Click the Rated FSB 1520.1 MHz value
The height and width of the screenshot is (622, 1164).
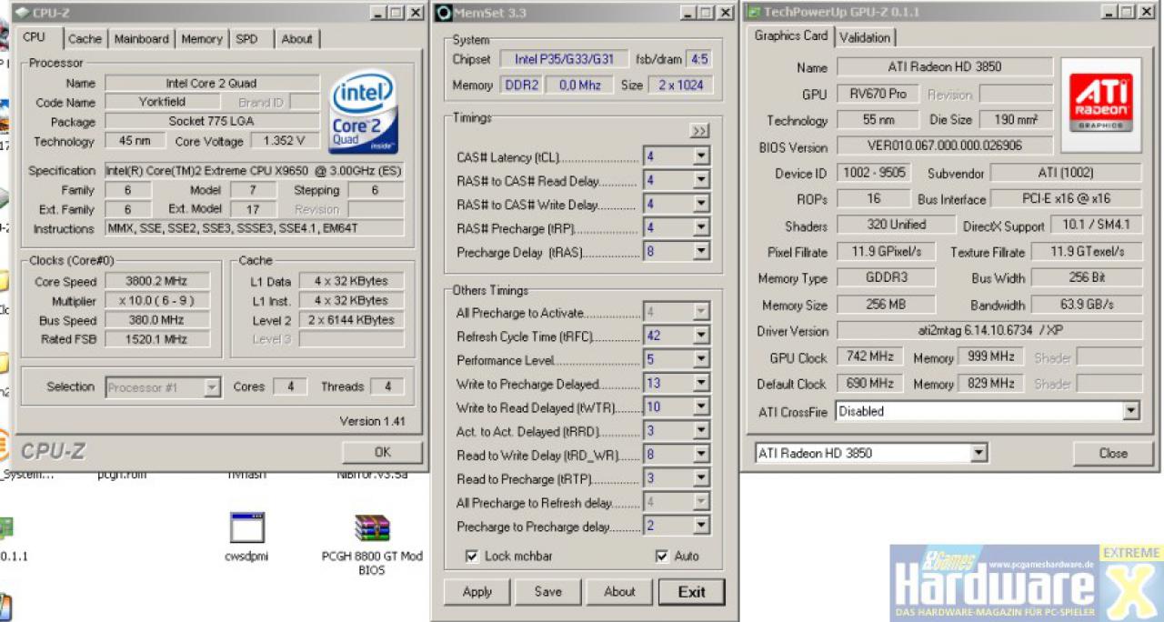(157, 339)
